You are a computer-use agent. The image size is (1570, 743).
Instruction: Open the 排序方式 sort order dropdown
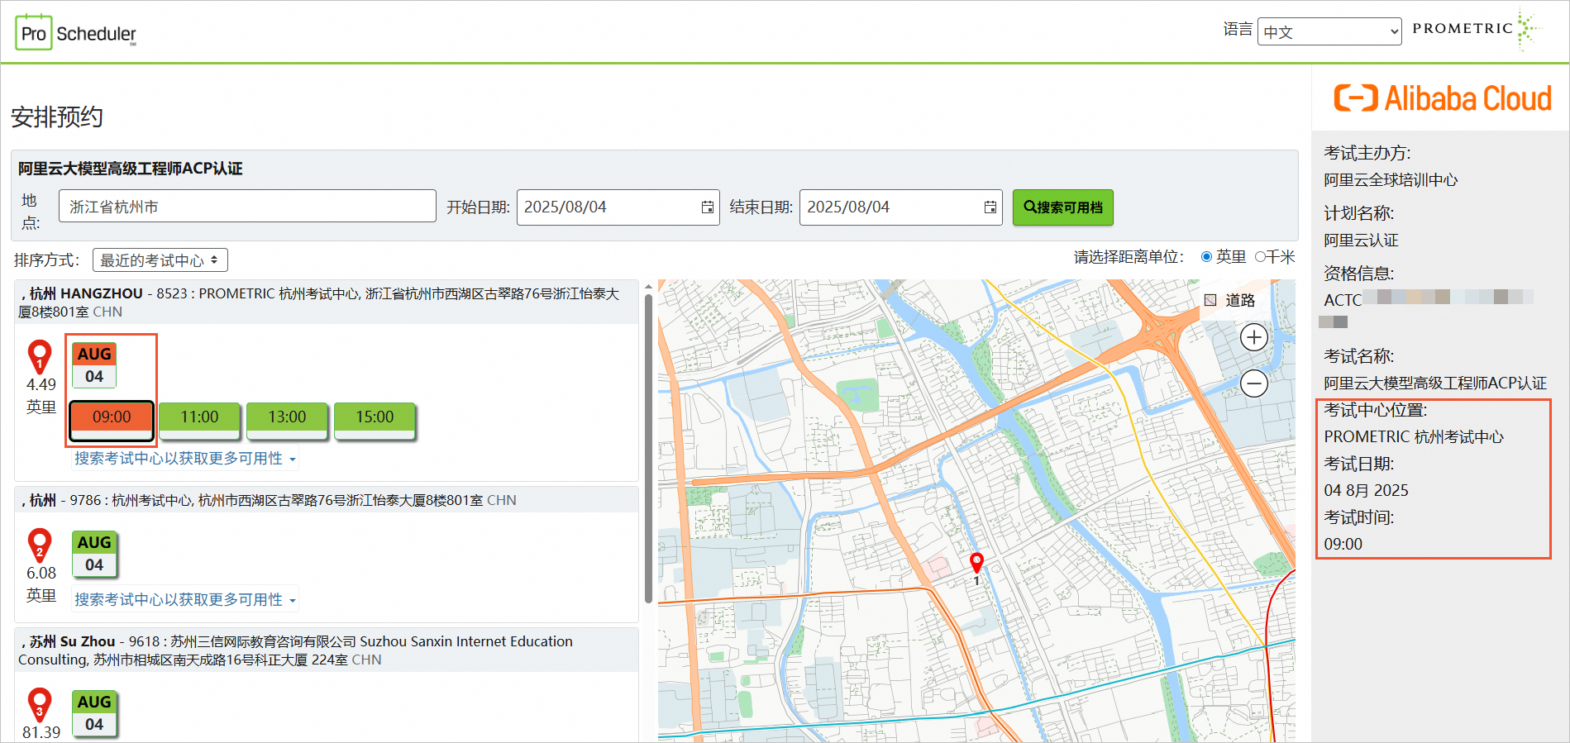click(x=160, y=260)
